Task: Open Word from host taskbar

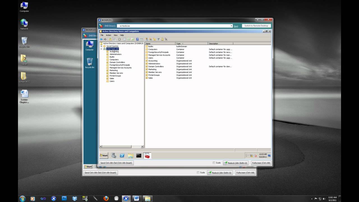Action: 137,198
